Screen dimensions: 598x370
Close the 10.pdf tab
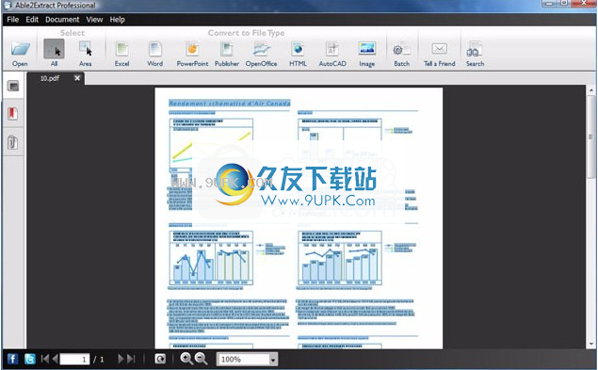tap(77, 78)
